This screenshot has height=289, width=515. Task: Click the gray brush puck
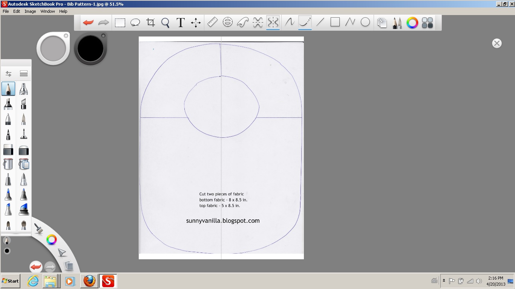(53, 49)
